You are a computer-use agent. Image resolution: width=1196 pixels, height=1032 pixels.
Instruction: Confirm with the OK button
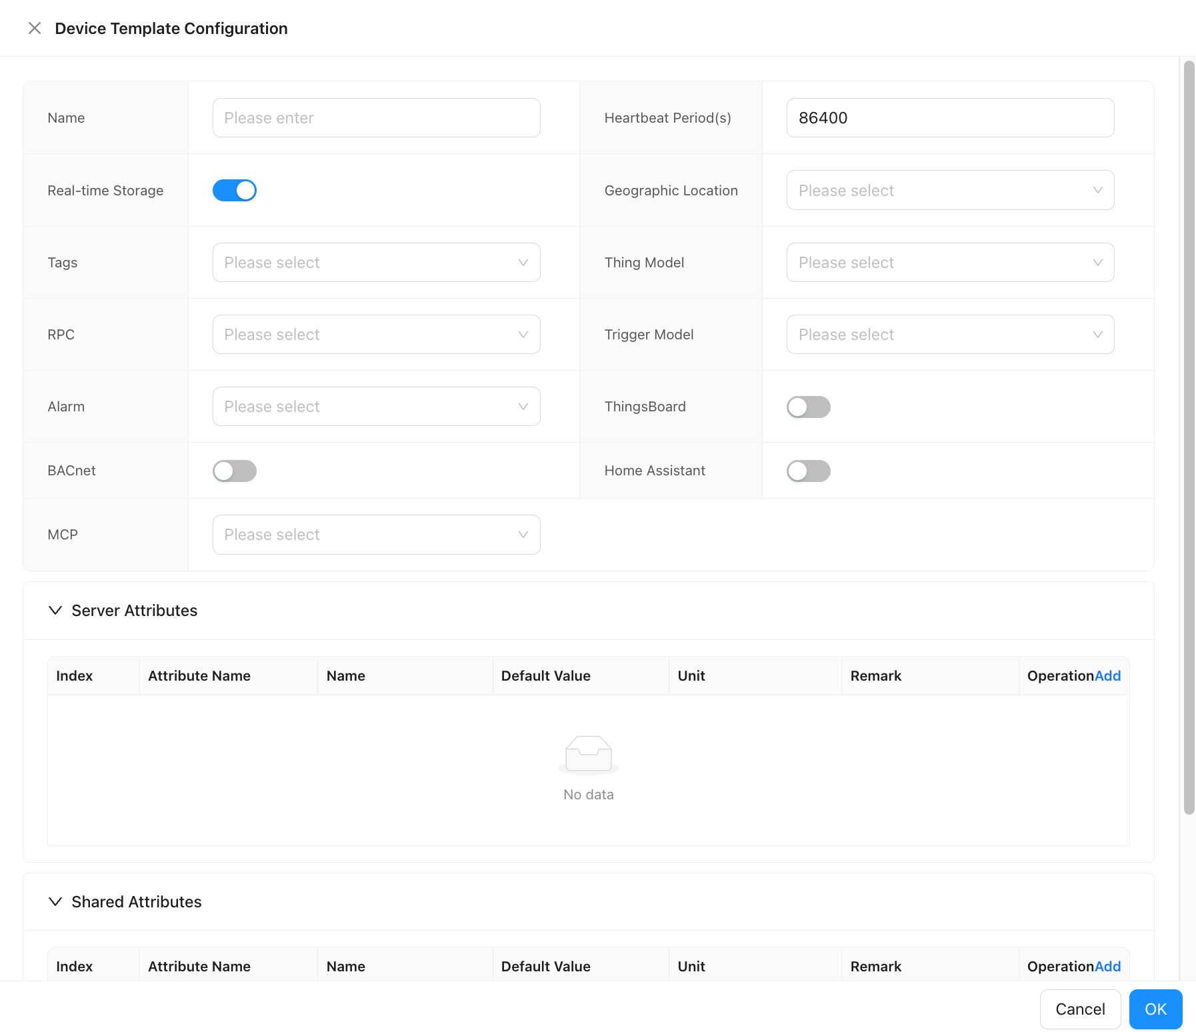(x=1155, y=1009)
